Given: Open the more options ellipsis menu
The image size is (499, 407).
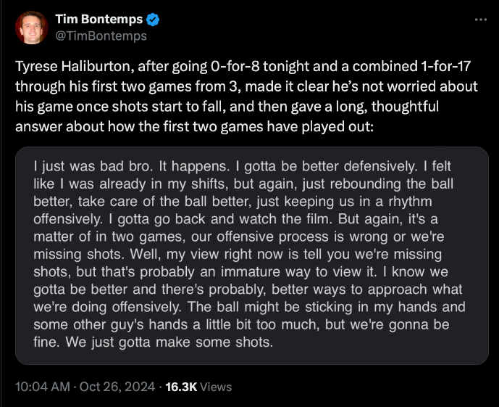Looking at the screenshot, I should point(480,20).
